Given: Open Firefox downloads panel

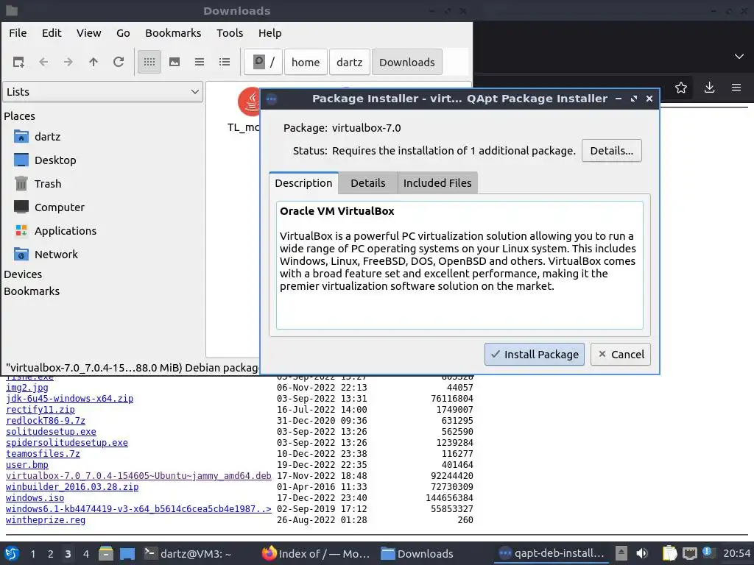Looking at the screenshot, I should click(x=709, y=88).
